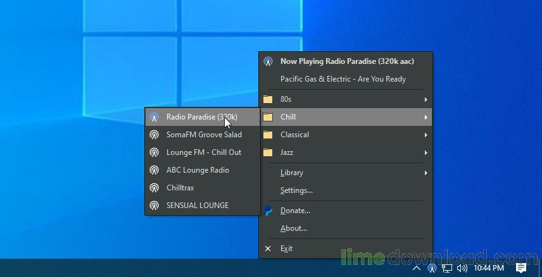
Task: Open the Windows notification center icon
Action: [x=521, y=268]
